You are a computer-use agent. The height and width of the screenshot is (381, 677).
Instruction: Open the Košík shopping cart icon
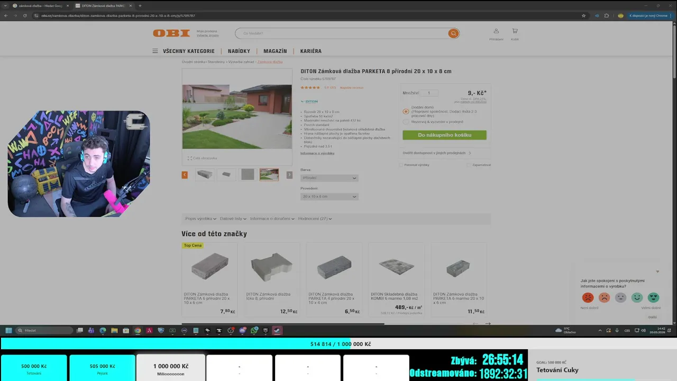pos(515,31)
